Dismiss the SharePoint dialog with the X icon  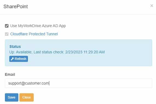point(152,6)
